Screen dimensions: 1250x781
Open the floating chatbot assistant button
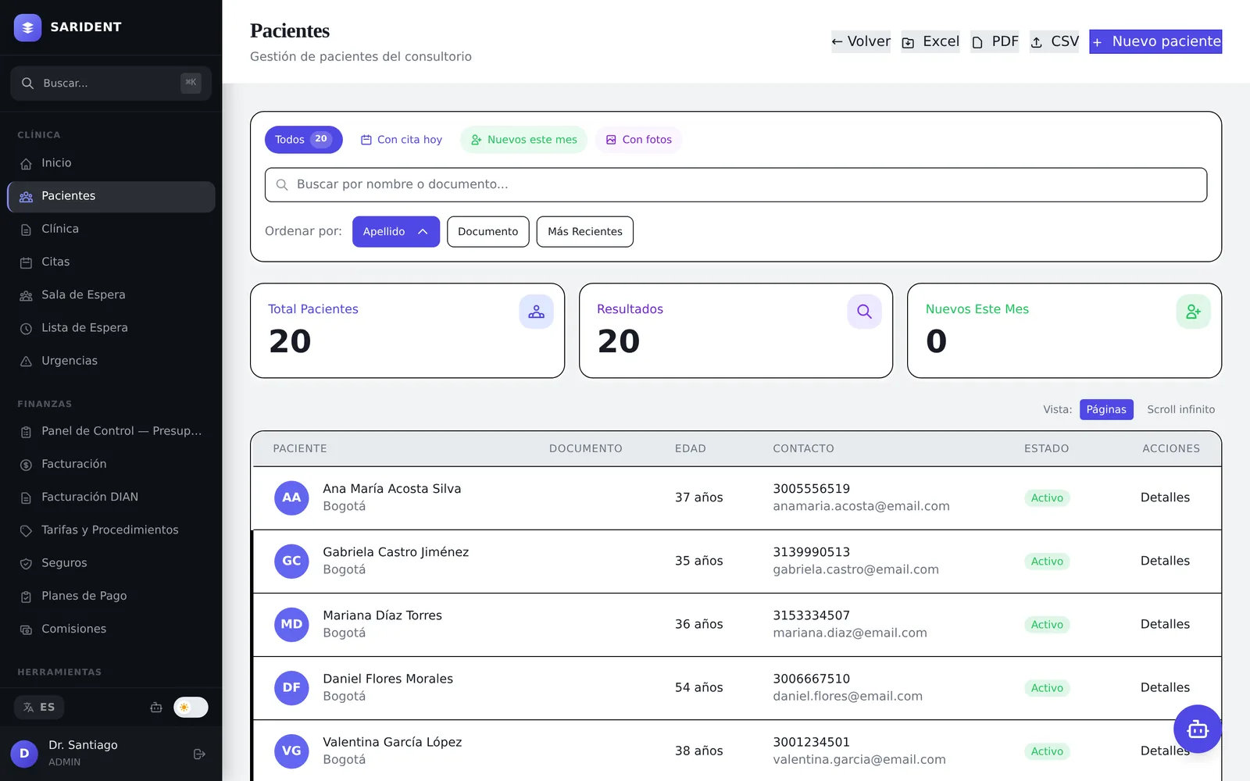(1197, 729)
